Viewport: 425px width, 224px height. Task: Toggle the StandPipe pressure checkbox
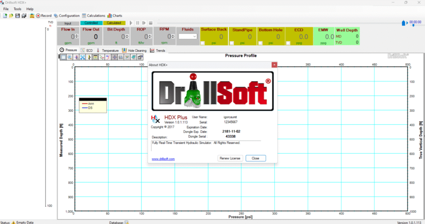232,43
